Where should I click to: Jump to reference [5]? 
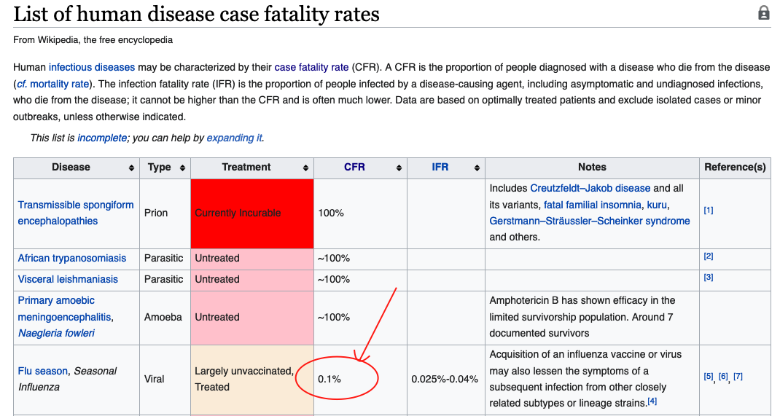tap(709, 377)
